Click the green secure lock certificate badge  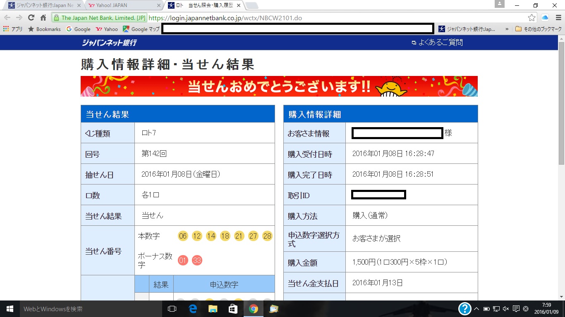click(99, 18)
